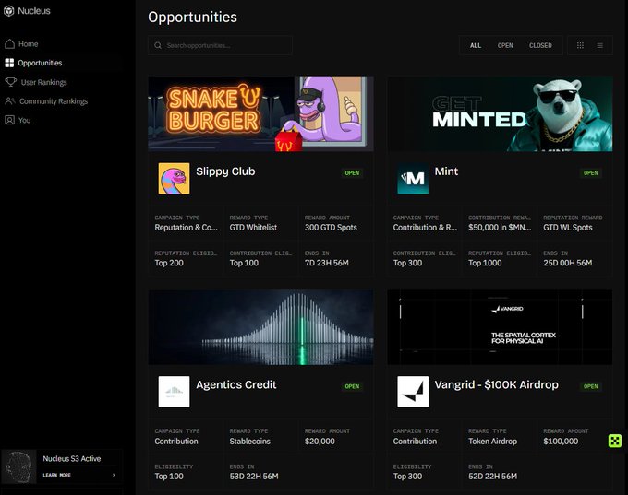Click the green dice floating icon
The height and width of the screenshot is (495, 628).
(615, 441)
